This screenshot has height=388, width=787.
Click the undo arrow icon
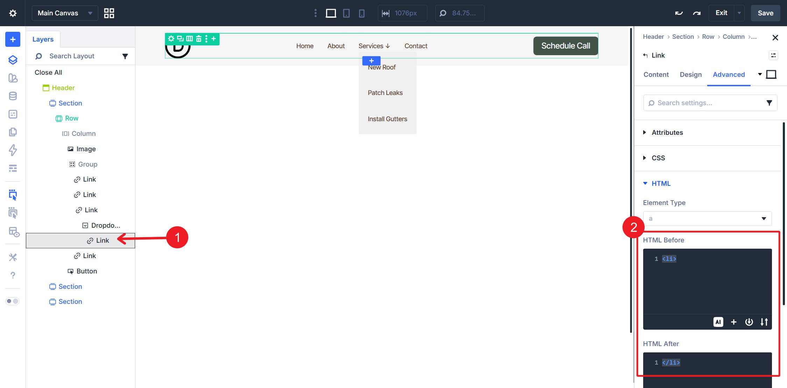[x=679, y=13]
